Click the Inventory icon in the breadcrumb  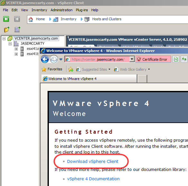click(56, 20)
